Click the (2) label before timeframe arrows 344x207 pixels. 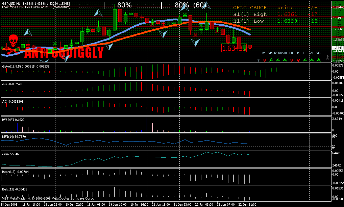click(x=259, y=60)
